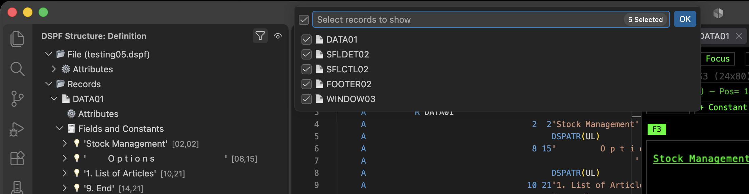Screen dimensions: 749x194
Task: Uncheck the SFLCTL02 record checkbox
Action: coord(307,69)
